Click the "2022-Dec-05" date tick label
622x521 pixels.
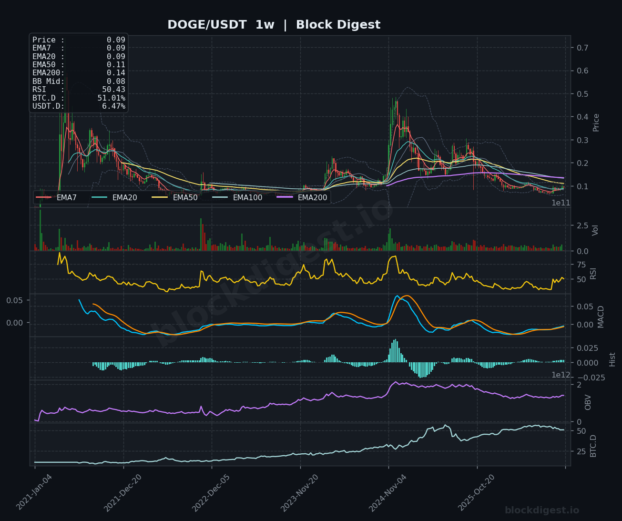point(210,493)
